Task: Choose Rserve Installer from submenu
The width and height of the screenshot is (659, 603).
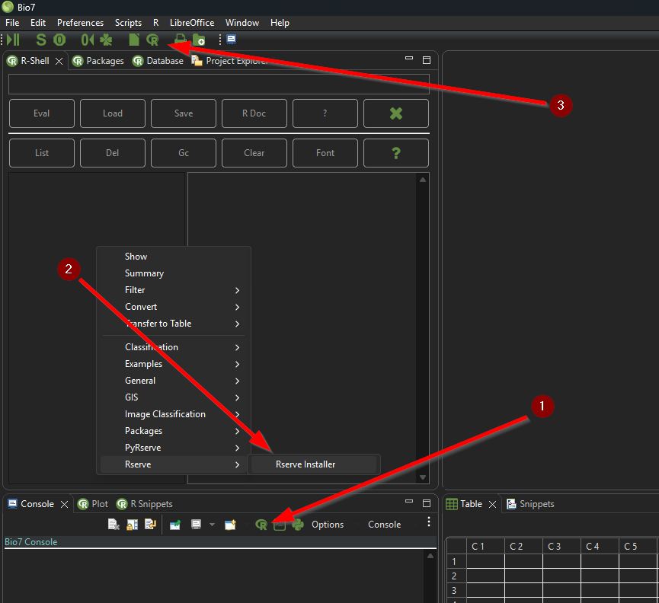Action: point(314,464)
